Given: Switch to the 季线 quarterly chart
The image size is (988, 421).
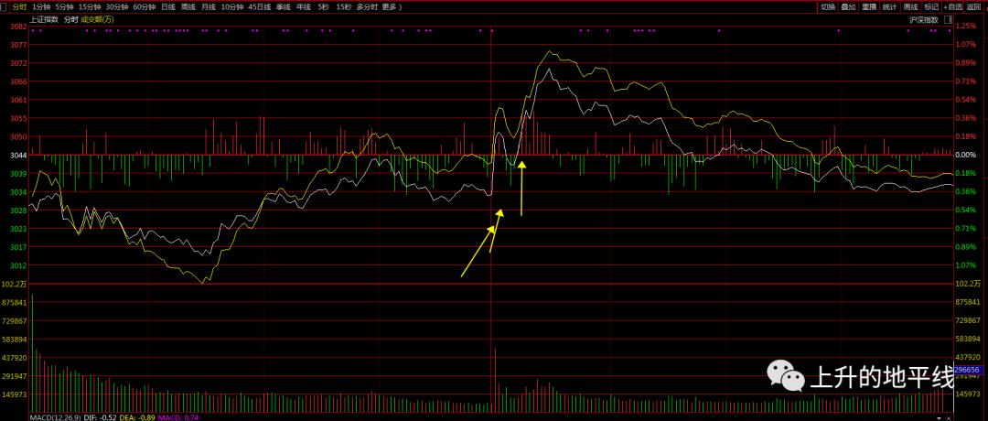Looking at the screenshot, I should tap(284, 7).
